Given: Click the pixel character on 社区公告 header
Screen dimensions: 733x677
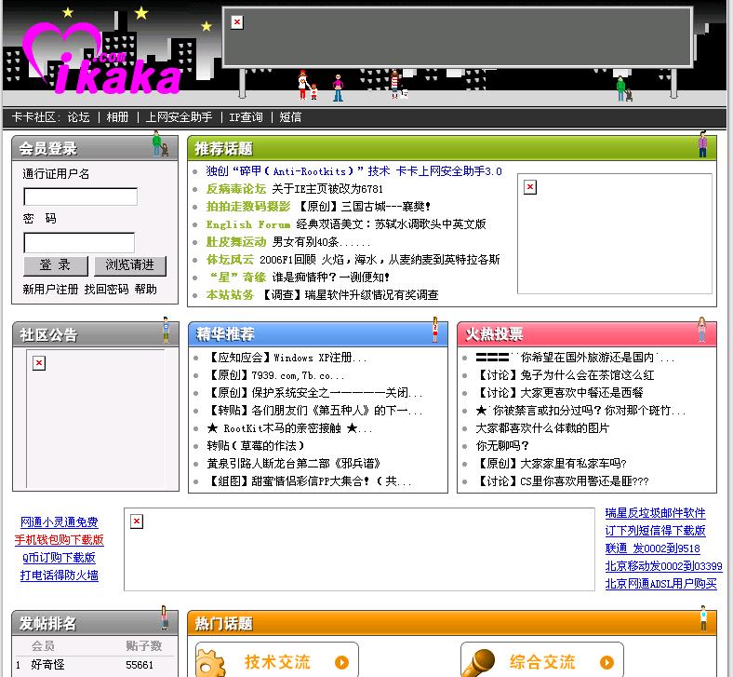Looking at the screenshot, I should point(166,331).
